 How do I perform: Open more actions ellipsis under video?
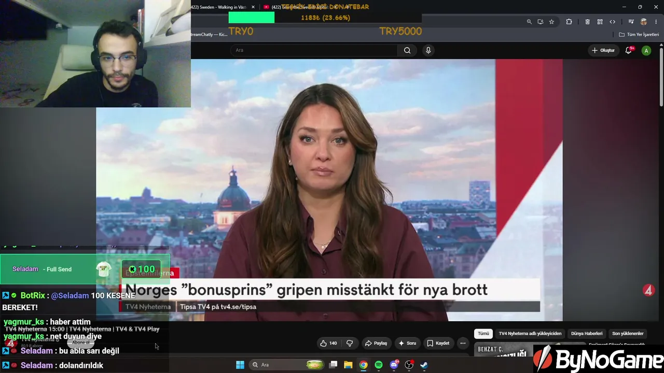pyautogui.click(x=463, y=343)
